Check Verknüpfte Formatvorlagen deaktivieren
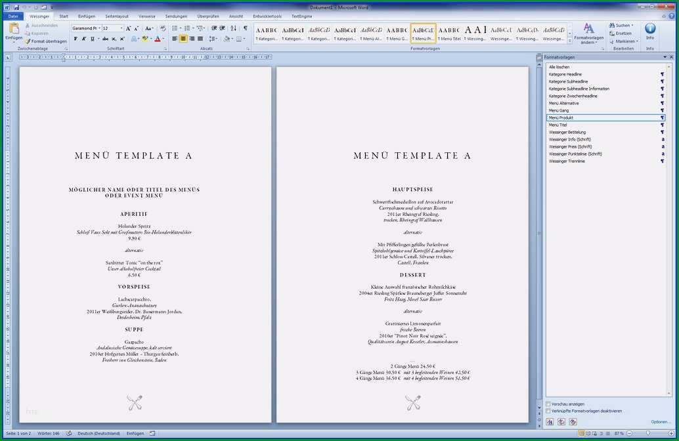The height and width of the screenshot is (441, 679). pyautogui.click(x=548, y=411)
